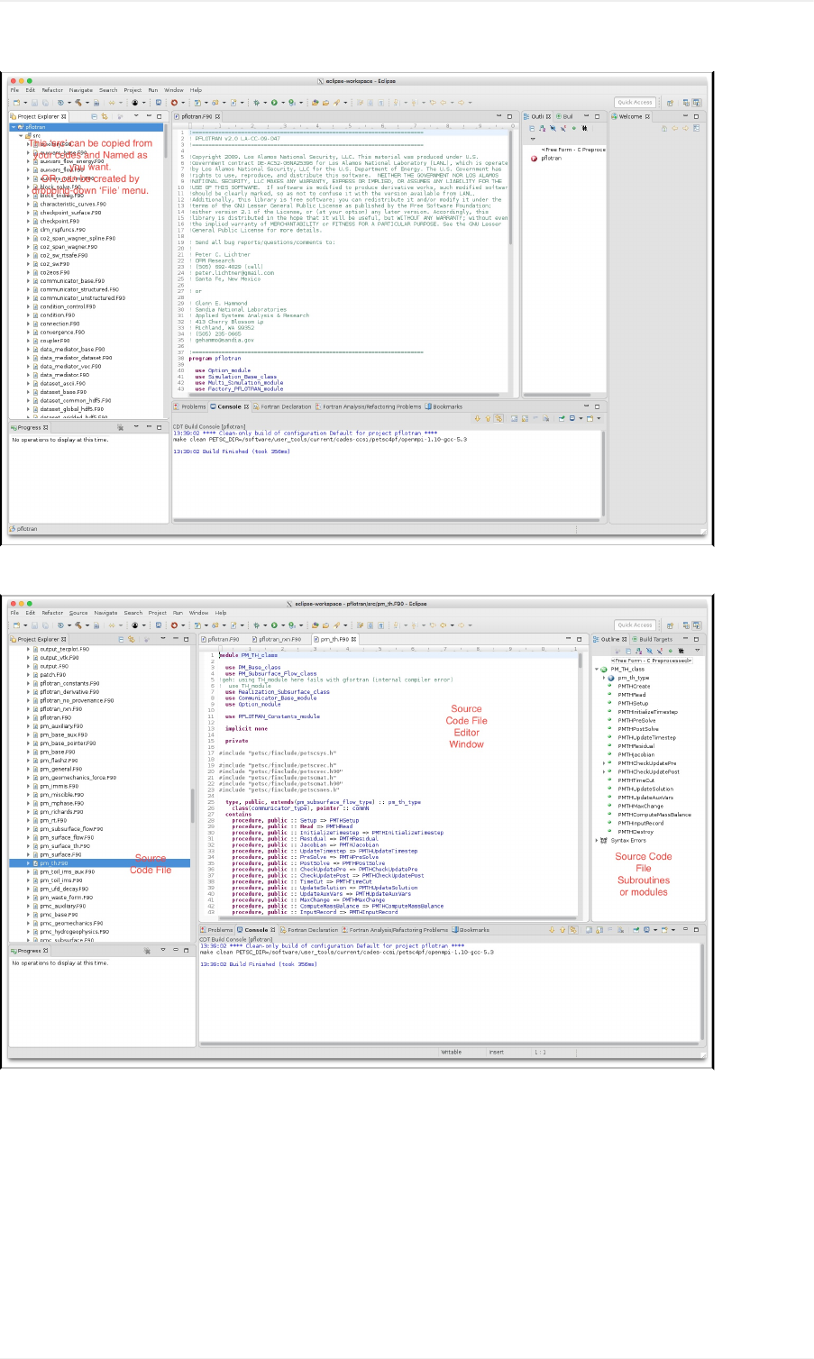
Task: Click the green Run button in pm_th.F90 window toolbar
Action: click(x=273, y=625)
